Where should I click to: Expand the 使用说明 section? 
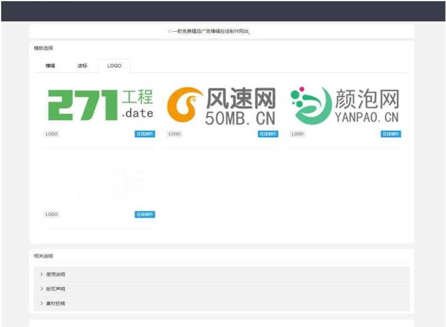pos(55,274)
